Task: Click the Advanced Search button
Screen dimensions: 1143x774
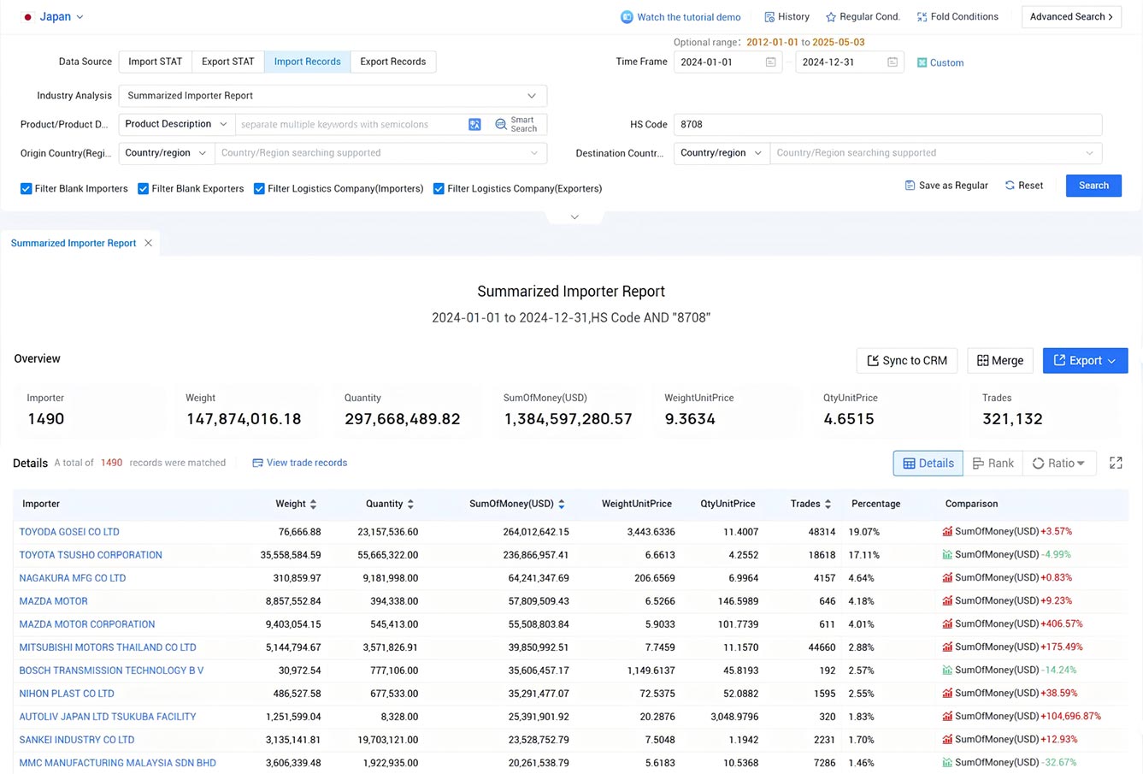Action: point(1071,17)
